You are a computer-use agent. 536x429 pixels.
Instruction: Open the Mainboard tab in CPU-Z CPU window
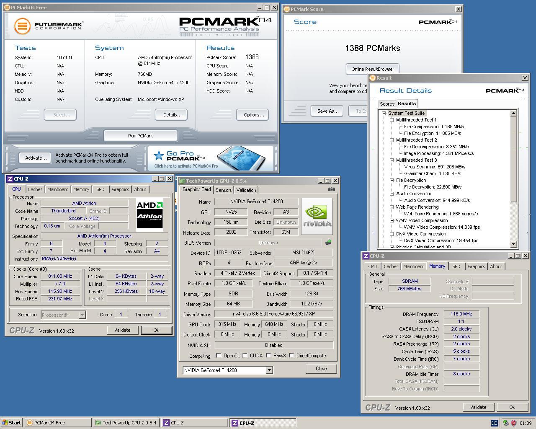(58, 189)
